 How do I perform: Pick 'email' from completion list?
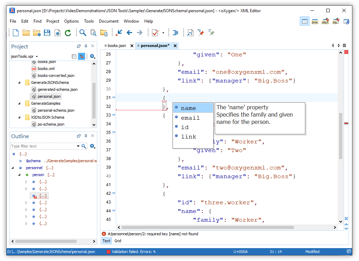[x=193, y=118]
